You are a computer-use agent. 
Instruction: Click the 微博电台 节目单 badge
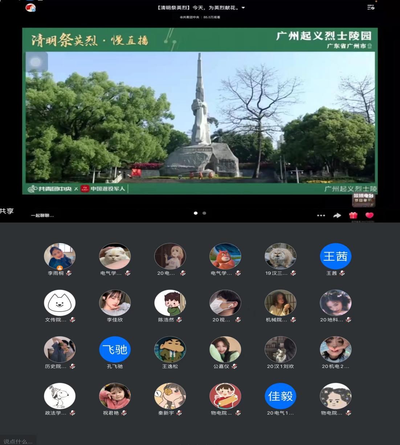click(x=363, y=198)
